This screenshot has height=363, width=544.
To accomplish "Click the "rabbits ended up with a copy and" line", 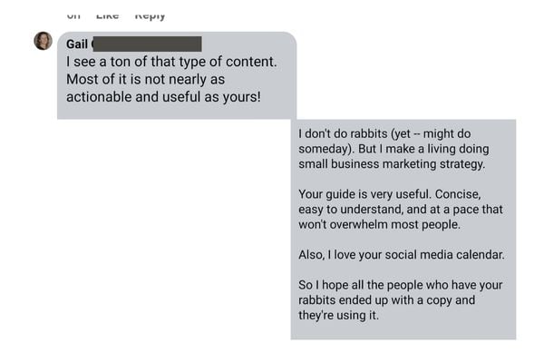I will click(386, 300).
